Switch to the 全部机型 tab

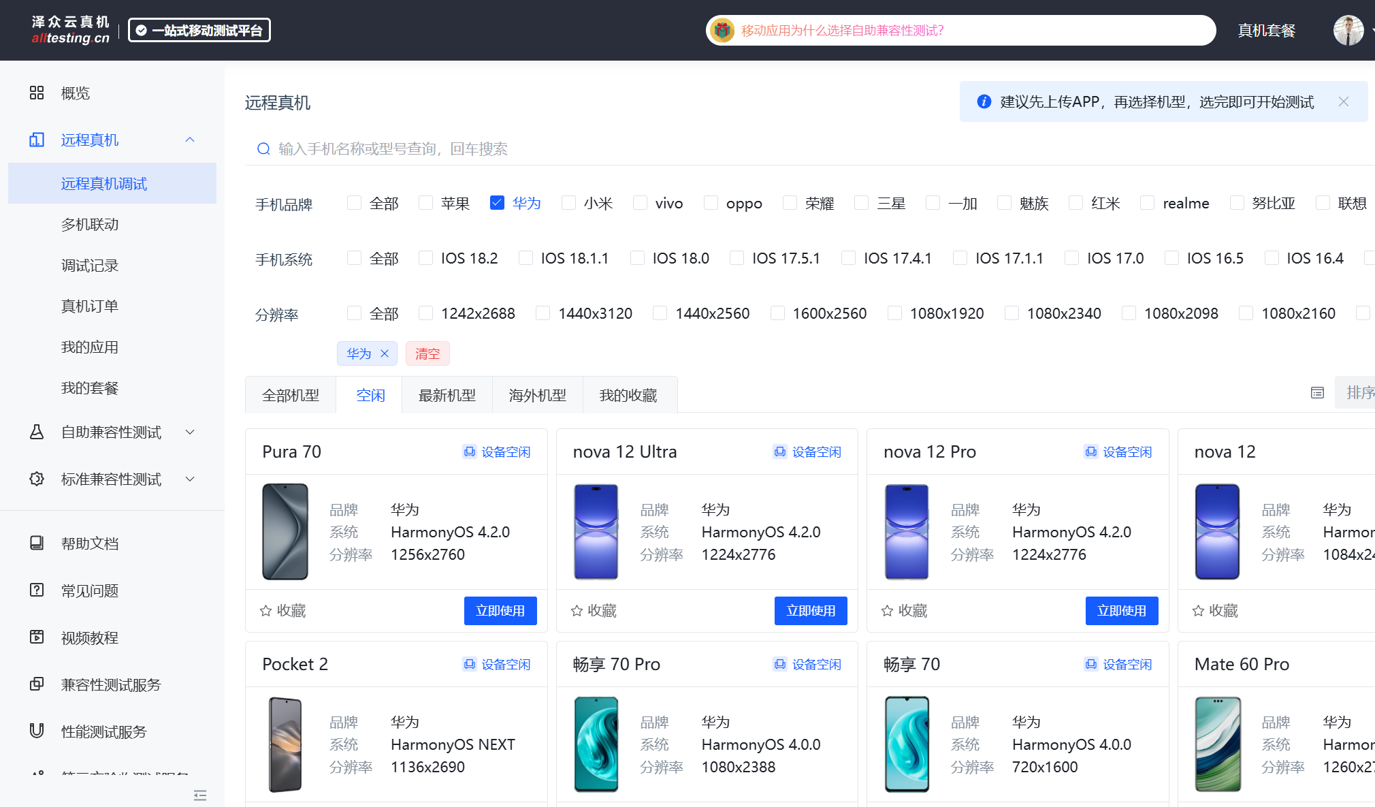point(291,395)
